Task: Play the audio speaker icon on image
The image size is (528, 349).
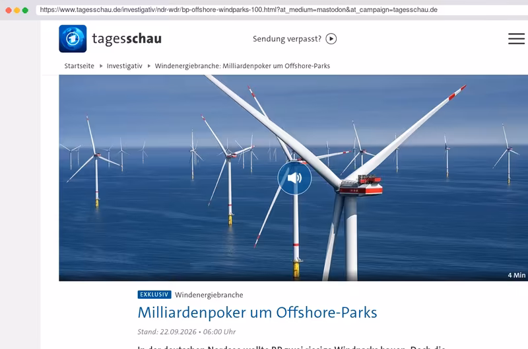Action: pos(294,178)
